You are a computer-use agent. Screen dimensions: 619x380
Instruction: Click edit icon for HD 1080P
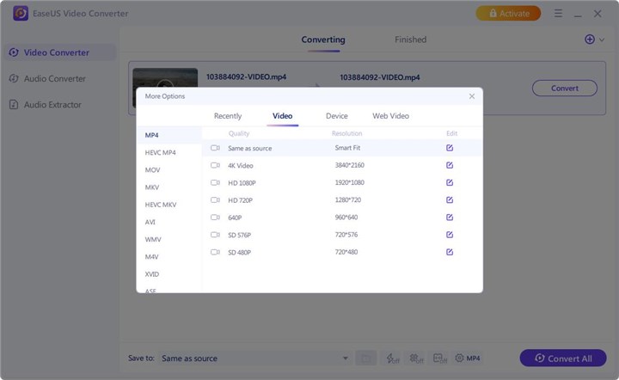[450, 182]
